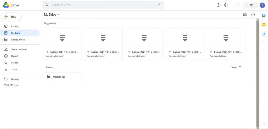Viewport: 268px width, 129px height.
Task: Click the Get add-ons plus icon
Action: [264, 49]
